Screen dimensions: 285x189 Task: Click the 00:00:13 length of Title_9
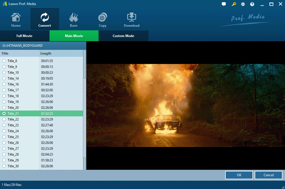coord(47,67)
